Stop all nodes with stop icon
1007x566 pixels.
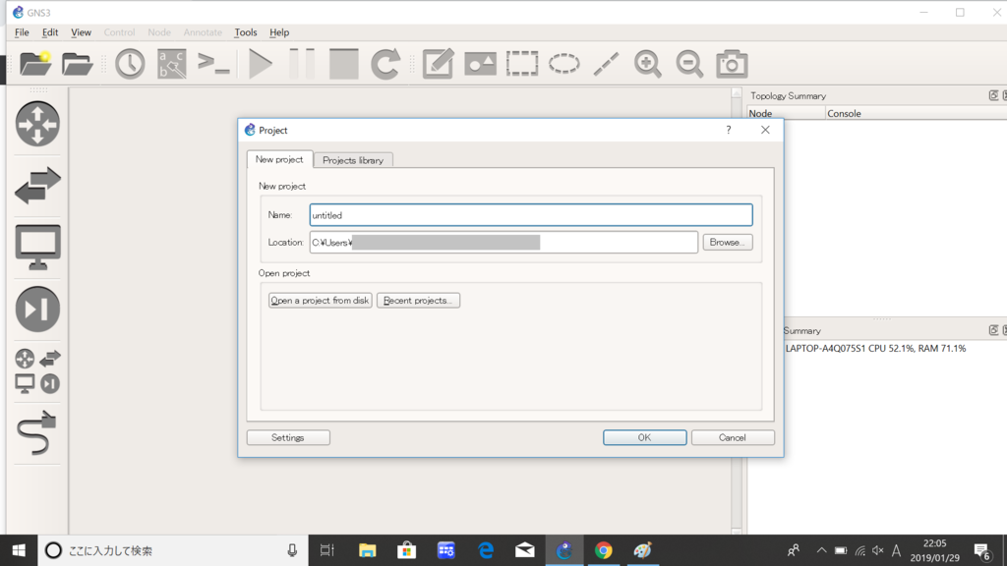pyautogui.click(x=343, y=64)
